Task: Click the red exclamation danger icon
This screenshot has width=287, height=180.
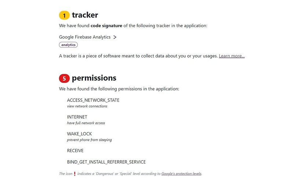Action: [75, 174]
